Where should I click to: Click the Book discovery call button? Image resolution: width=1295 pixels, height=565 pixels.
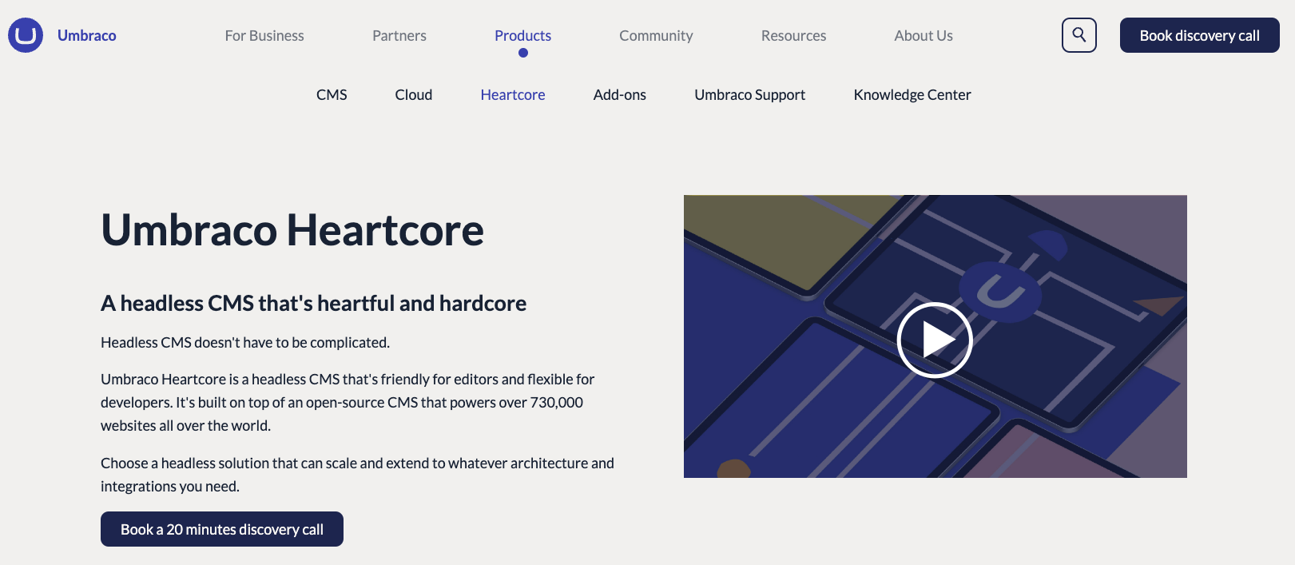[x=1199, y=35]
